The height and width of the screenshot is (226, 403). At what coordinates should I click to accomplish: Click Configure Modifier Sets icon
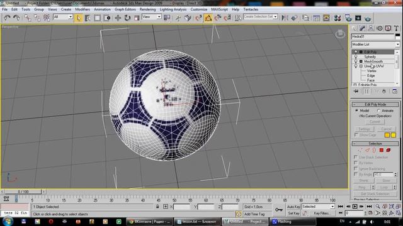click(395, 91)
